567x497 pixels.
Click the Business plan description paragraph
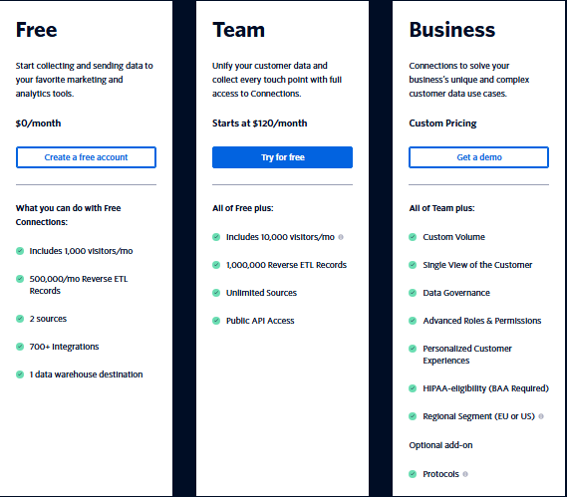[x=469, y=80]
